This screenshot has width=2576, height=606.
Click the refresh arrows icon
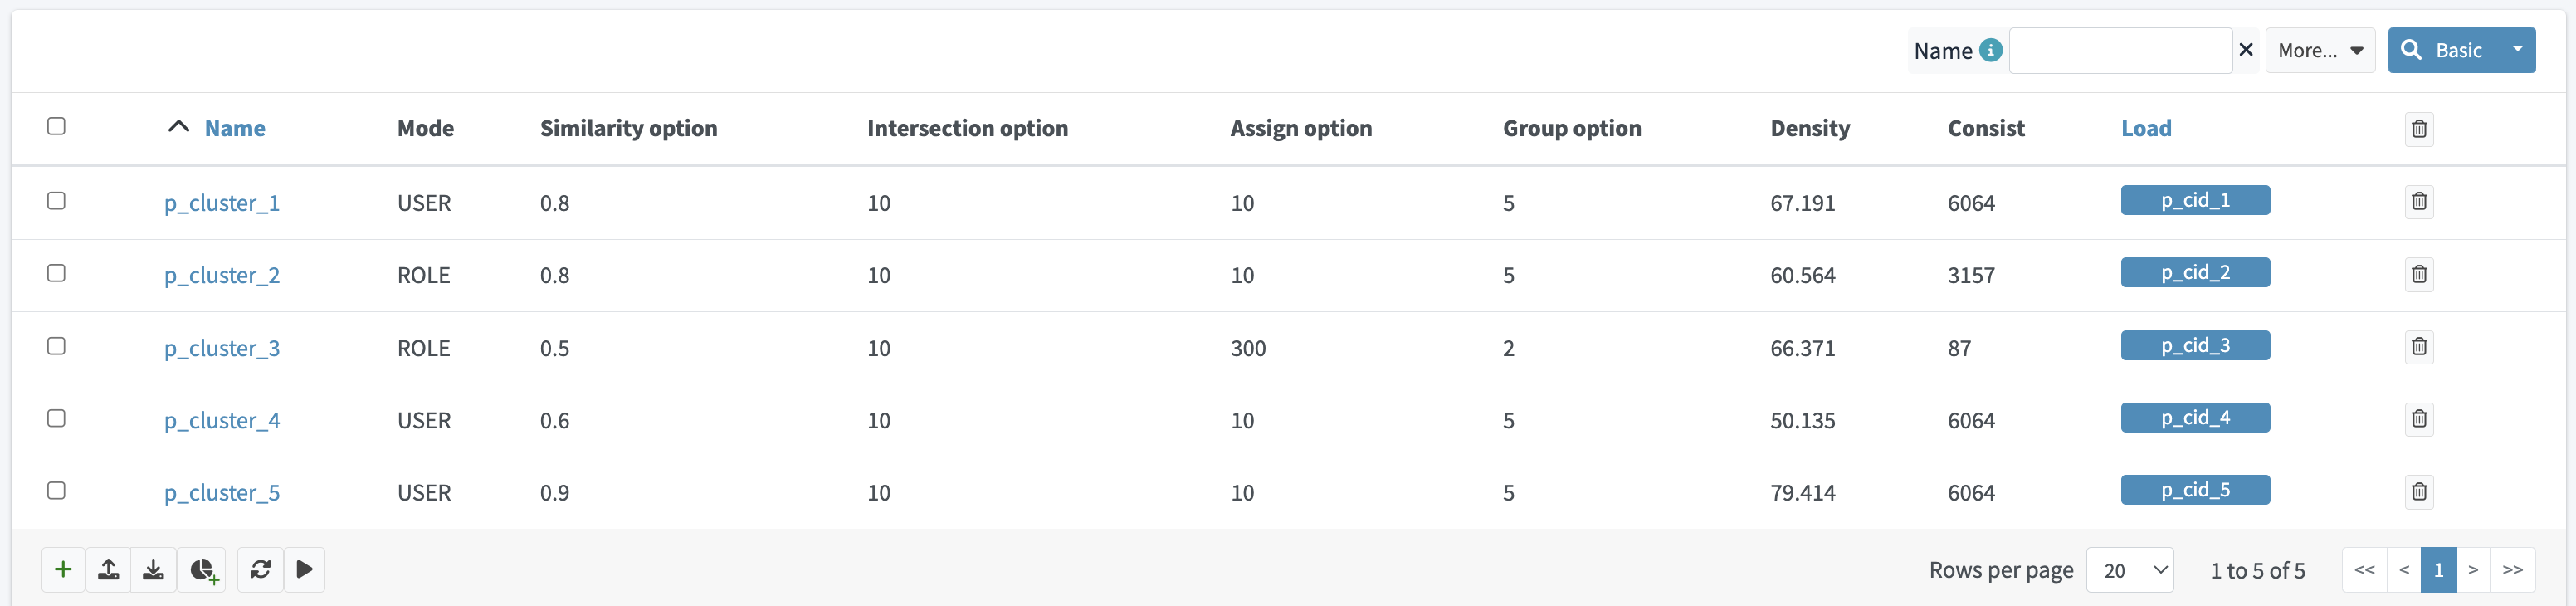tap(261, 569)
